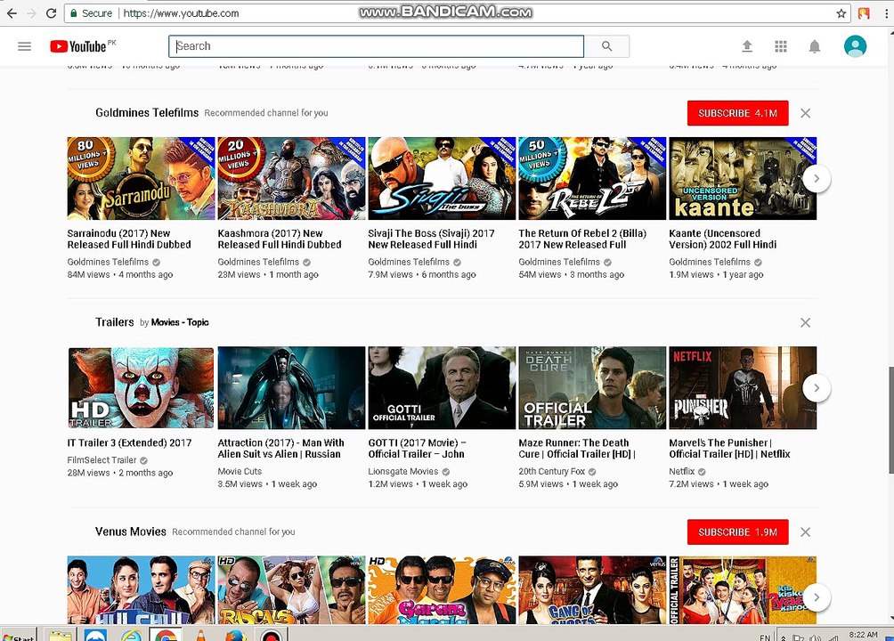
Task: View site info via Secure padlock
Action: (x=91, y=13)
